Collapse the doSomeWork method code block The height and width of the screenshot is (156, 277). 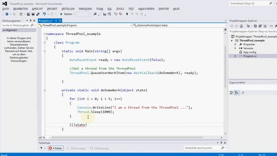(45, 90)
